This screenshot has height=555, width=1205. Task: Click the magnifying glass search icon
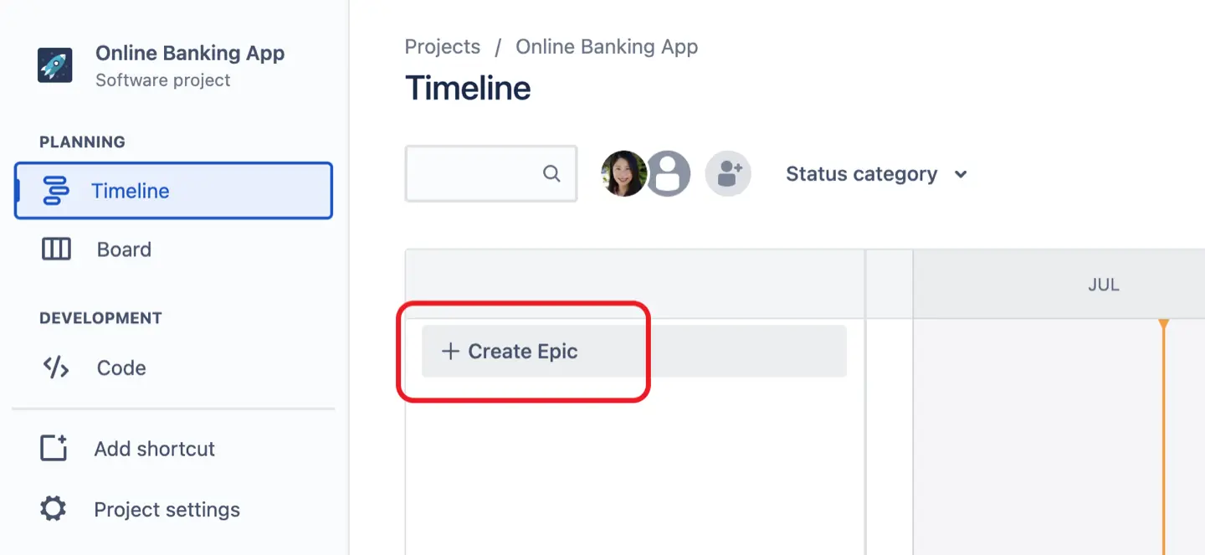(x=551, y=173)
